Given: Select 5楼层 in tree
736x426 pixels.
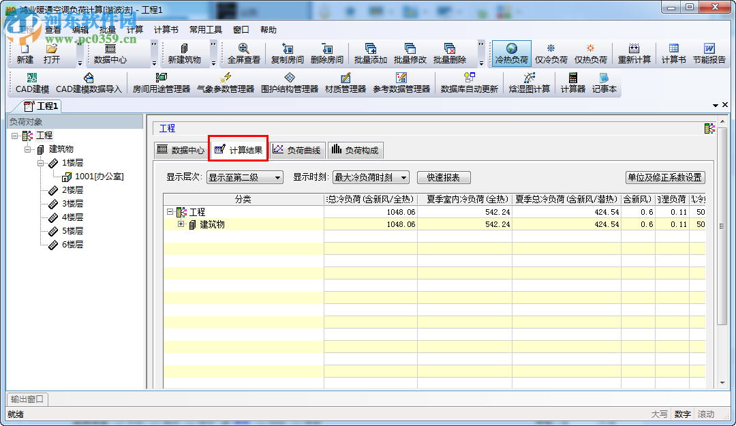Looking at the screenshot, I should [72, 231].
